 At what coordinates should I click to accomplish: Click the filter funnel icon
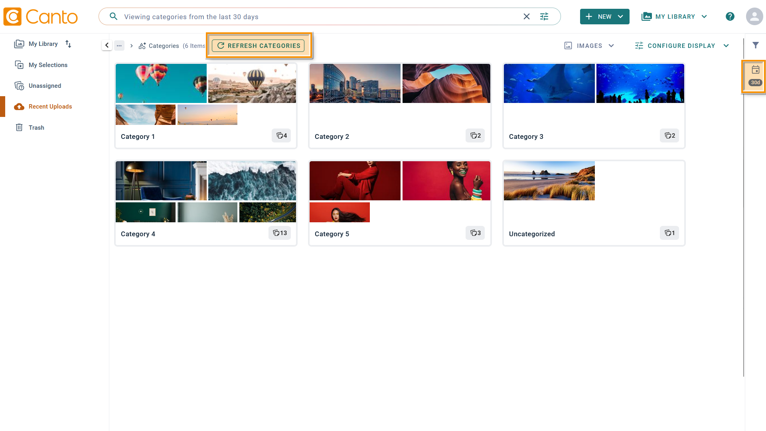(x=755, y=45)
